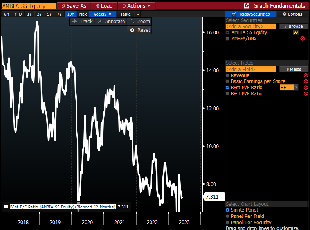
Task: Enable the AMBEA/OMX checkbox
Action: tap(227, 39)
